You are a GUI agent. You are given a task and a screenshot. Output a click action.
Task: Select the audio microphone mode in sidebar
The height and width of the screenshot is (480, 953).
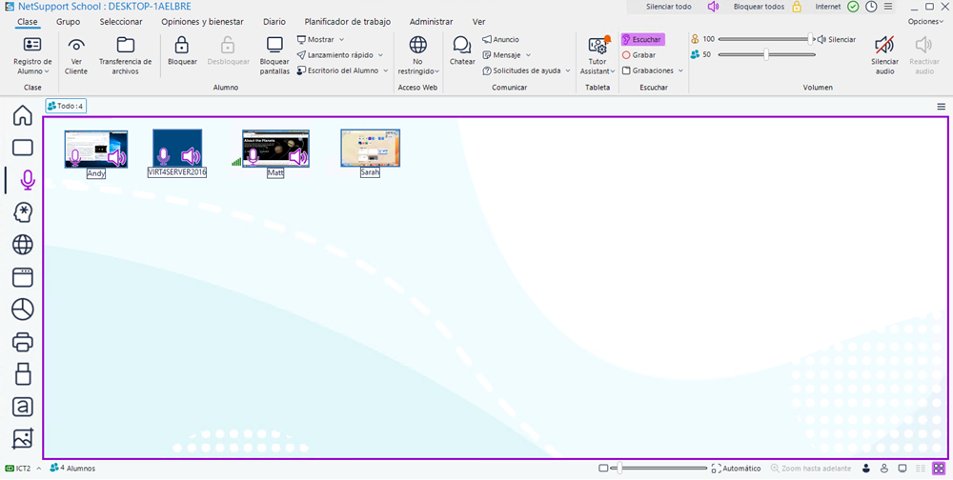click(x=27, y=180)
